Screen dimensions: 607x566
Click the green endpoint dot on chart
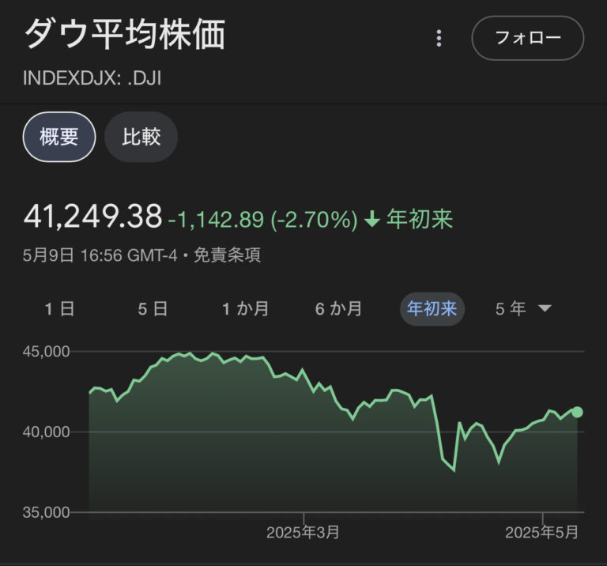point(577,412)
